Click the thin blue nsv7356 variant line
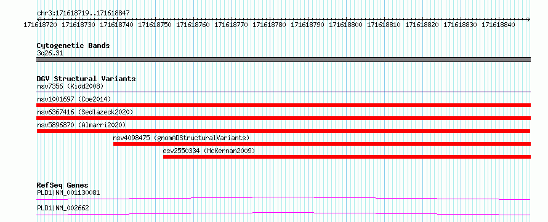The width and height of the screenshot is (548, 222). point(283,92)
